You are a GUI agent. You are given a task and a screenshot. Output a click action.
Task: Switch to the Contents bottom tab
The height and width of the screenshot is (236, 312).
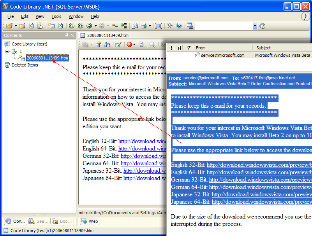pyautogui.click(x=16, y=221)
